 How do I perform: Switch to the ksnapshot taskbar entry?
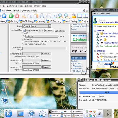78,115
